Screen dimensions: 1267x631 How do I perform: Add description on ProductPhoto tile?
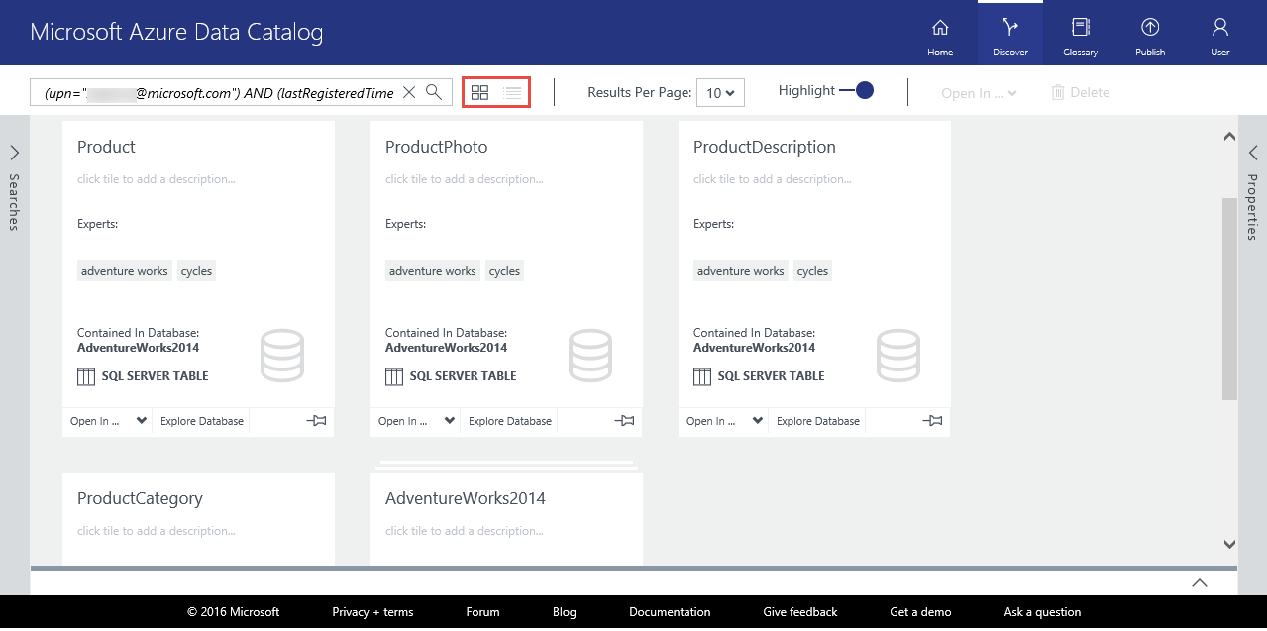tap(465, 179)
